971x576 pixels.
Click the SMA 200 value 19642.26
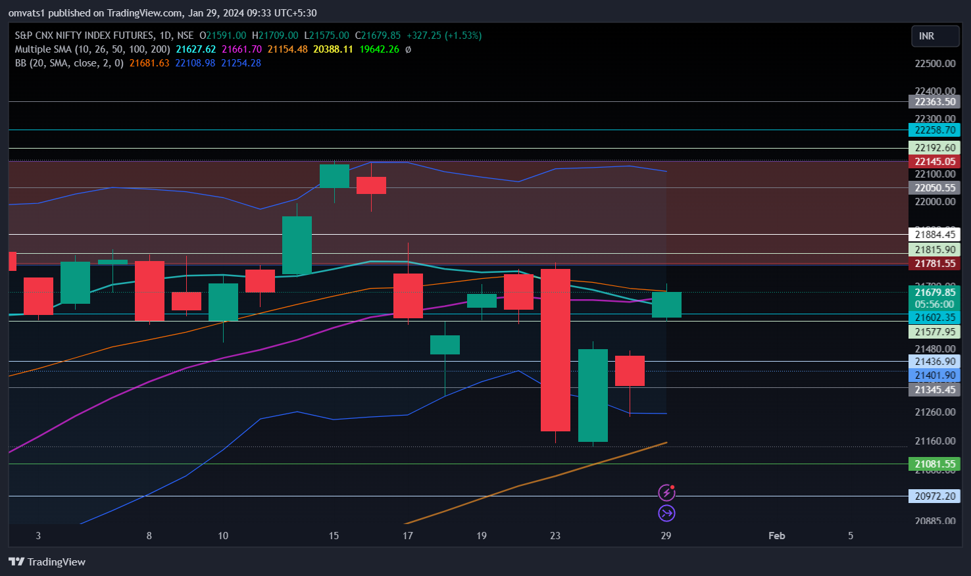click(x=379, y=49)
